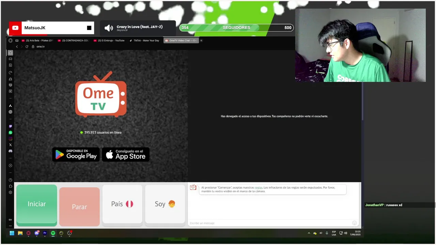Image resolution: width=436 pixels, height=245 pixels.
Task: Open File Explorer from the taskbar
Action: [20, 233]
